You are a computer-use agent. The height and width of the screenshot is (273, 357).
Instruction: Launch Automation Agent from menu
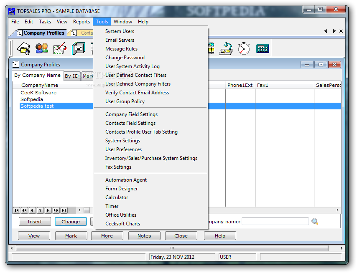tap(150, 180)
